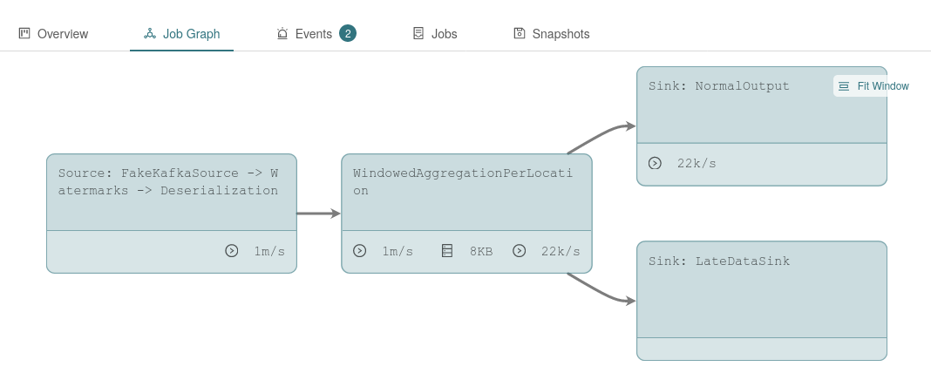Open the Jobs tab
Screen dimensions: 931x380
click(435, 34)
